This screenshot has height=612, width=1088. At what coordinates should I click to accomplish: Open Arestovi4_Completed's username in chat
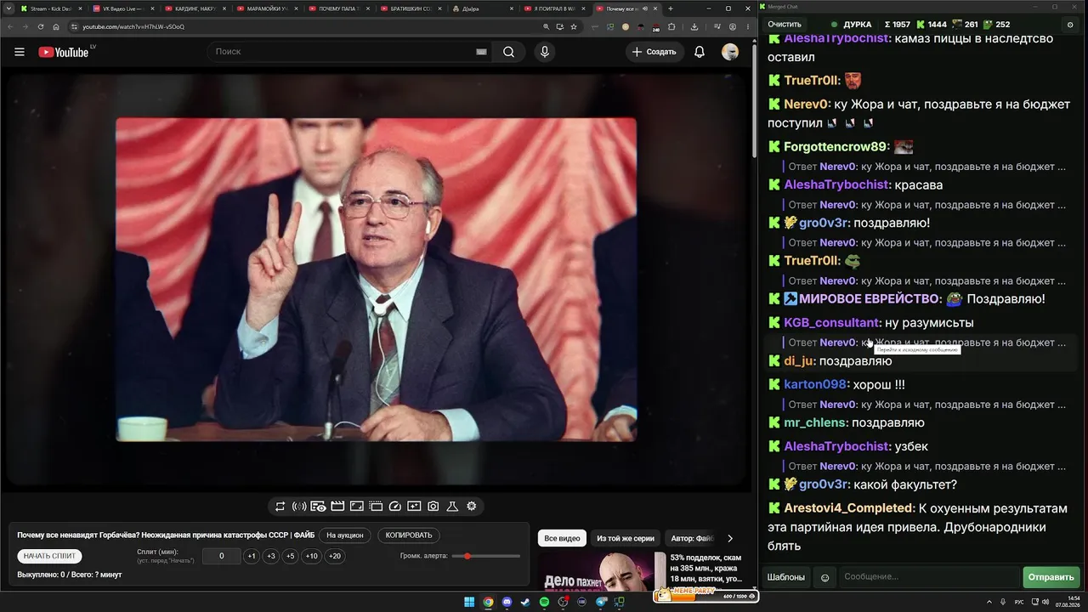point(848,508)
